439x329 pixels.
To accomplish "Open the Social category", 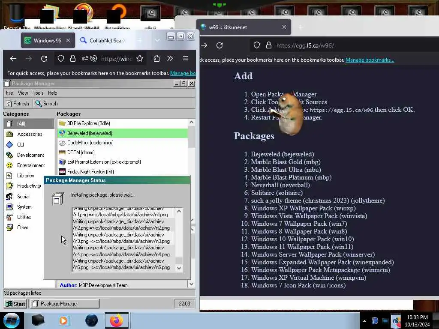I will 24,196.
